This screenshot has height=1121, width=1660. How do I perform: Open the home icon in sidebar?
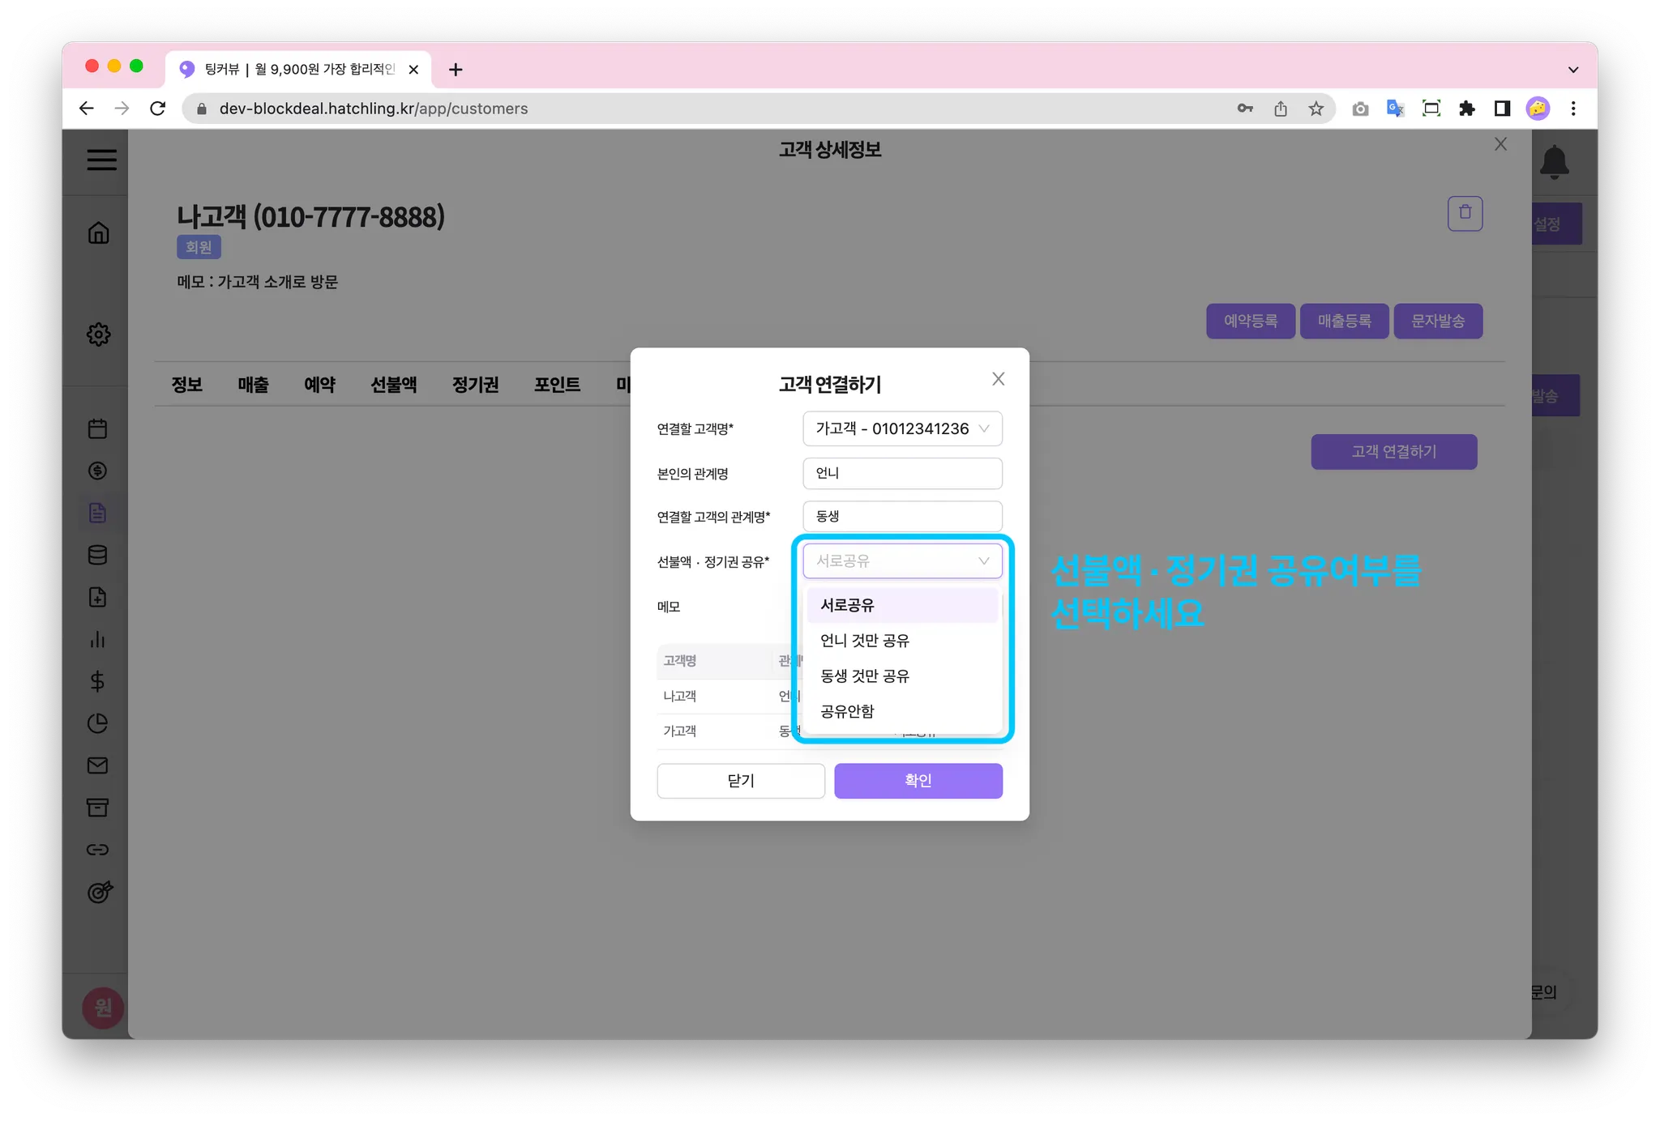click(98, 233)
